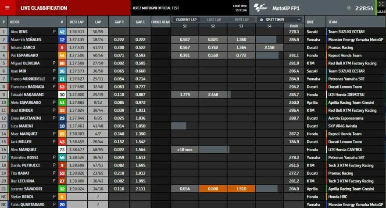Click Miguel Oliveira number 88 badge
Viewport: 386px width, 208px height.
pyautogui.click(x=62, y=63)
